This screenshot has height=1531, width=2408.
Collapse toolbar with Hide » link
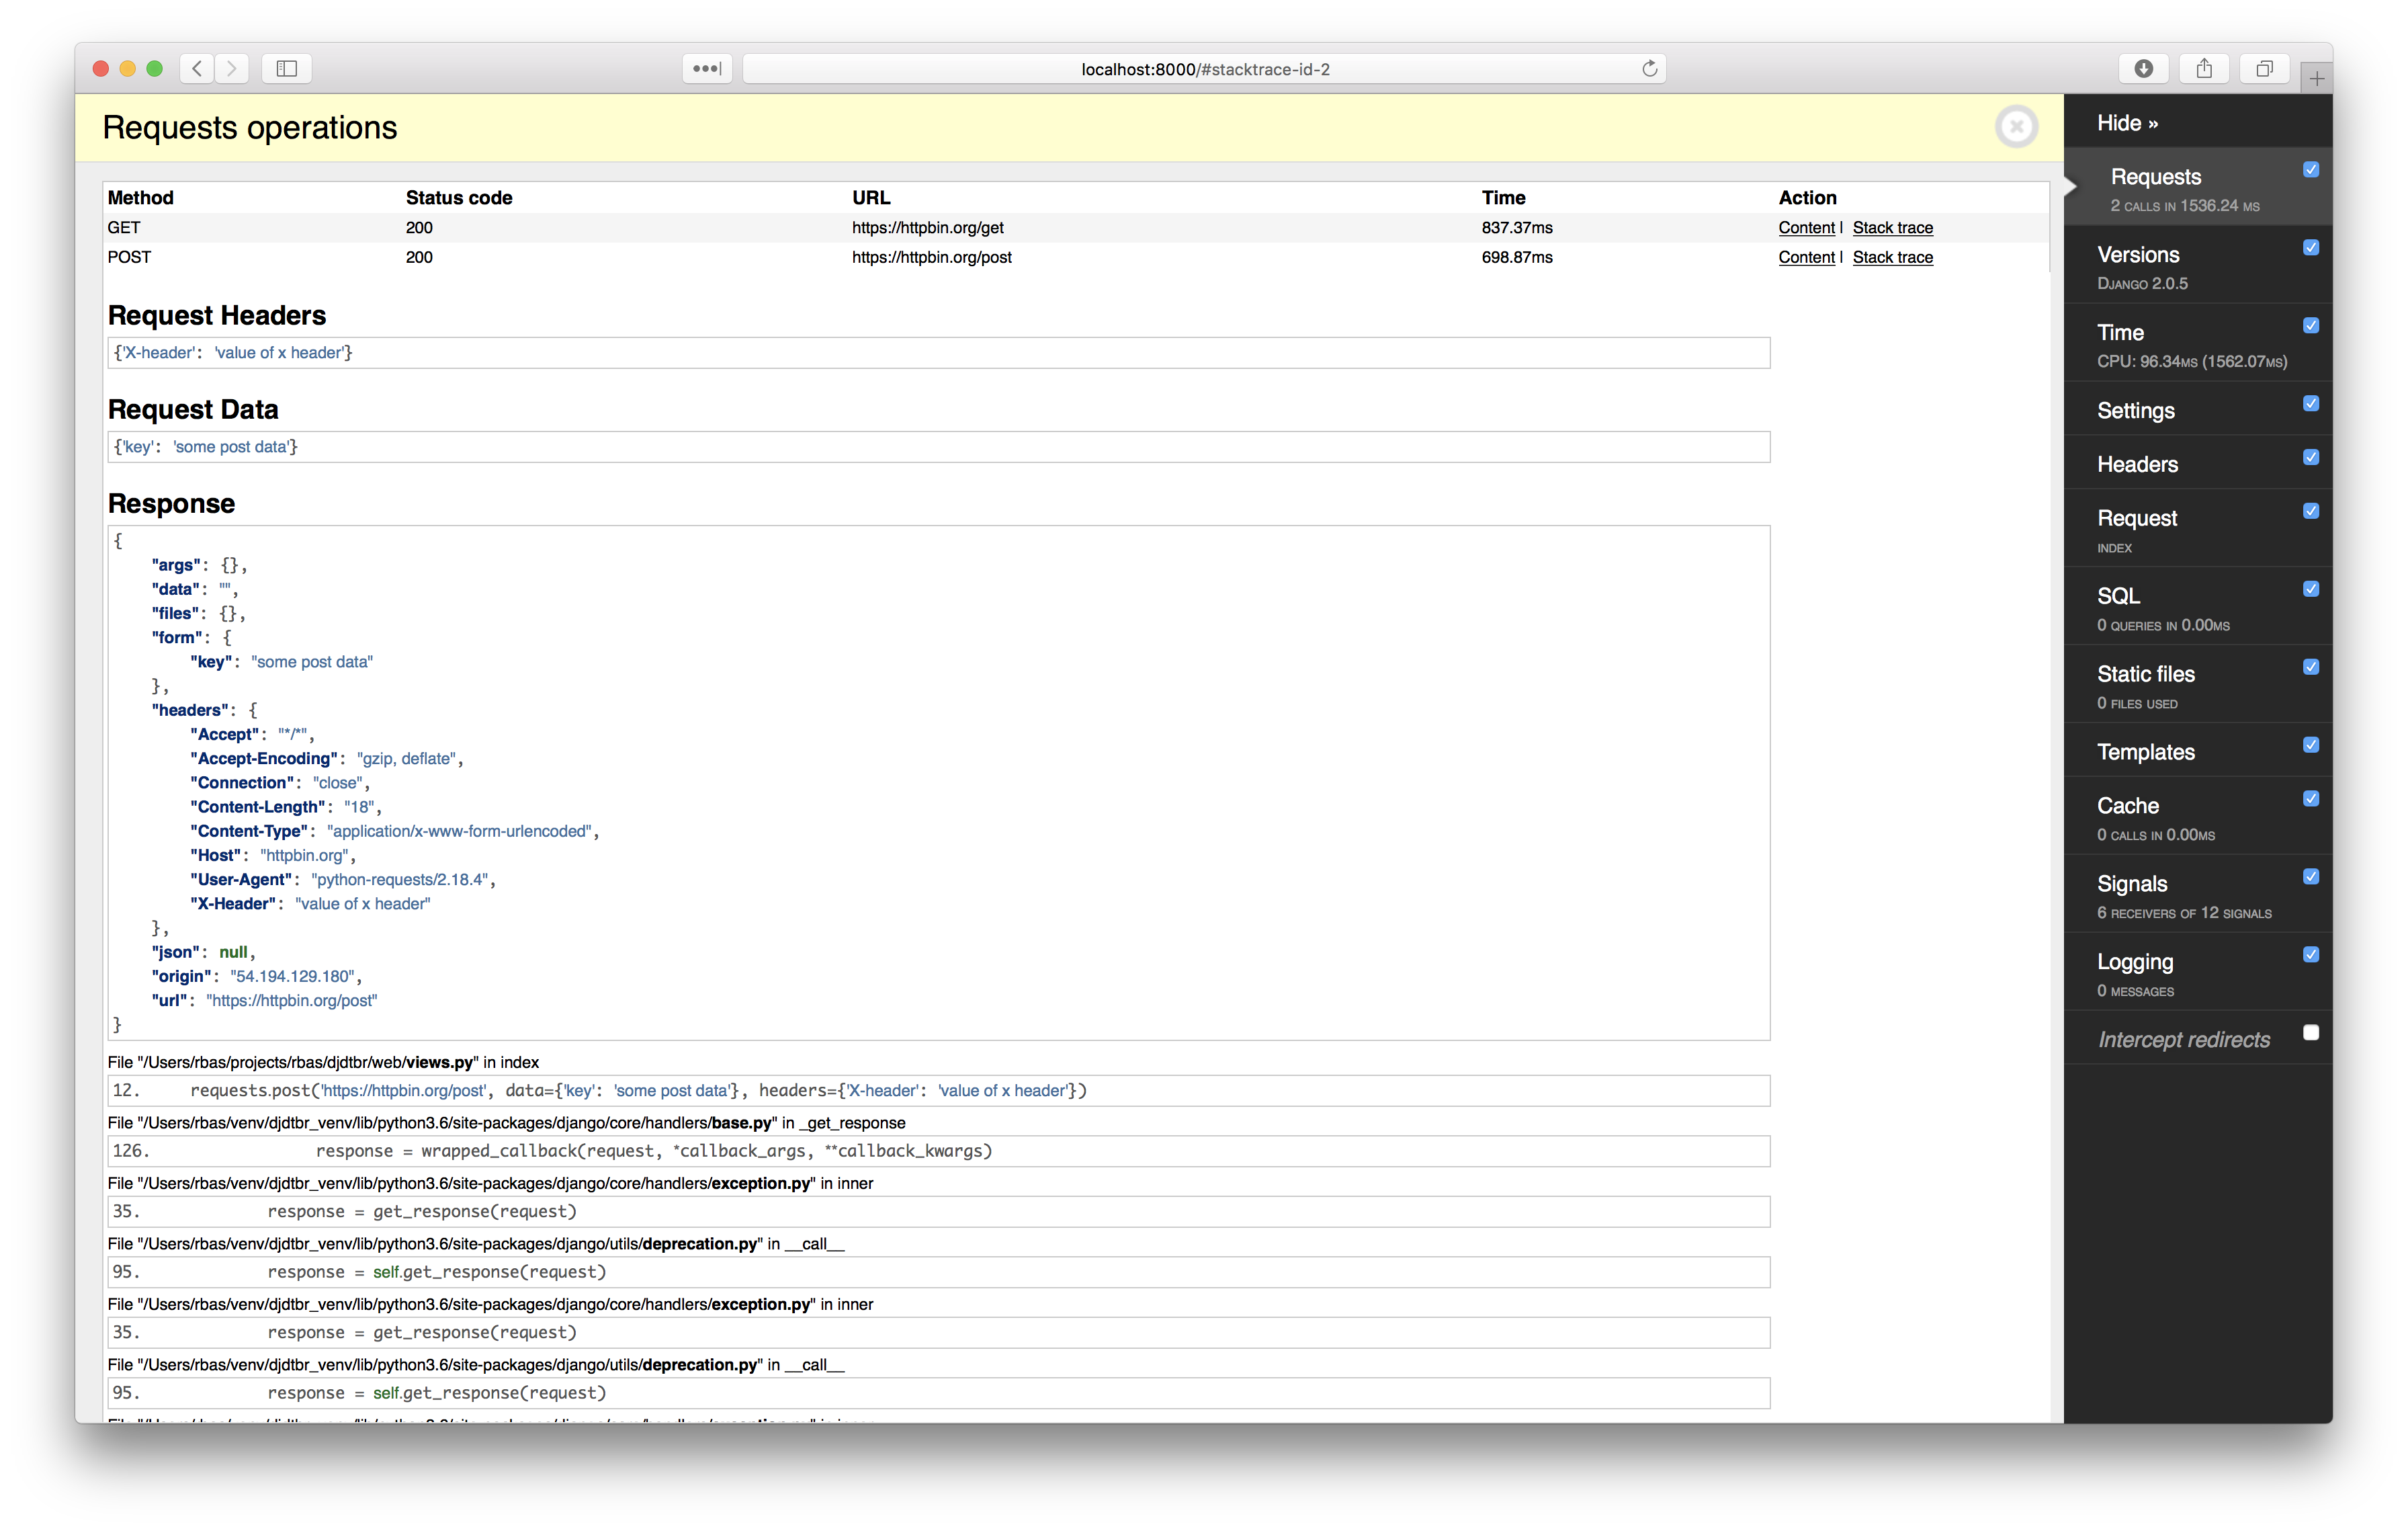pos(2127,123)
